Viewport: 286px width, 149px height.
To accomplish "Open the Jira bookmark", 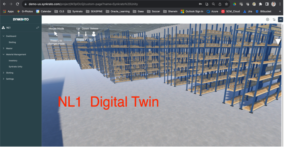I will pos(248,11).
